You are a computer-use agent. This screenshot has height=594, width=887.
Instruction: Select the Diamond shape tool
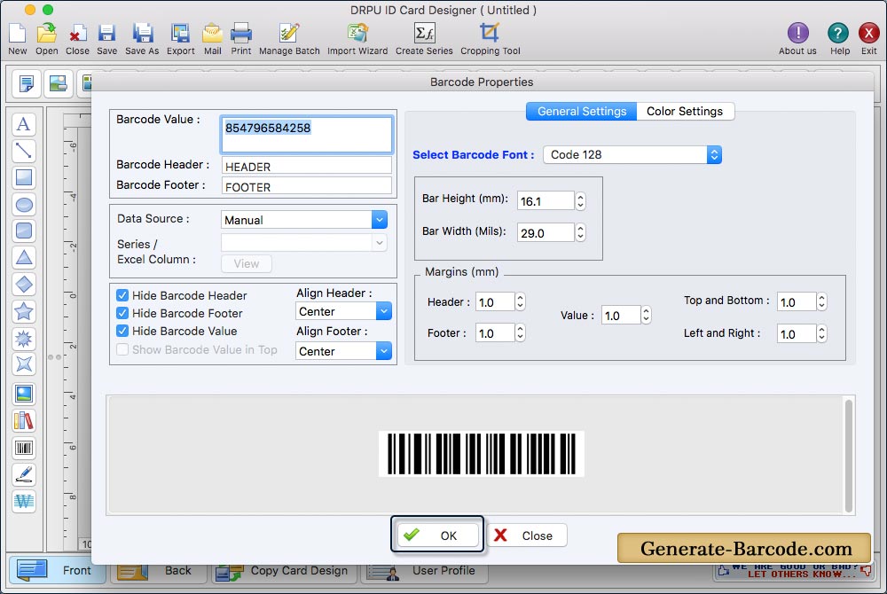(24, 284)
